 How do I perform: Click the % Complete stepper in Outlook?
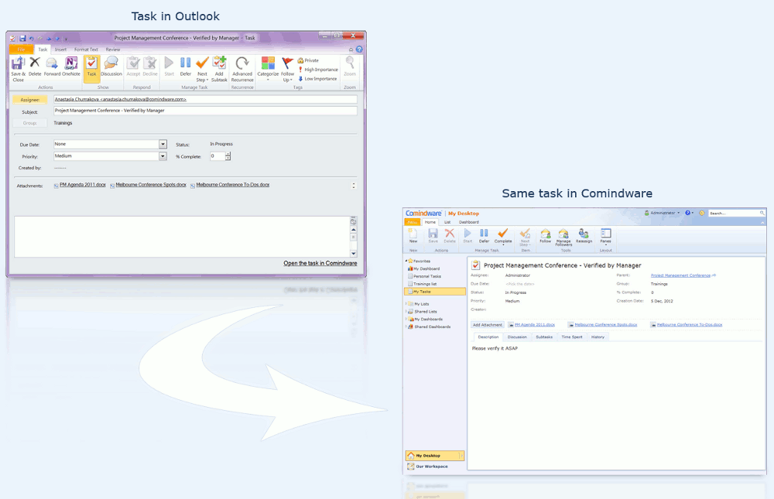(228, 156)
